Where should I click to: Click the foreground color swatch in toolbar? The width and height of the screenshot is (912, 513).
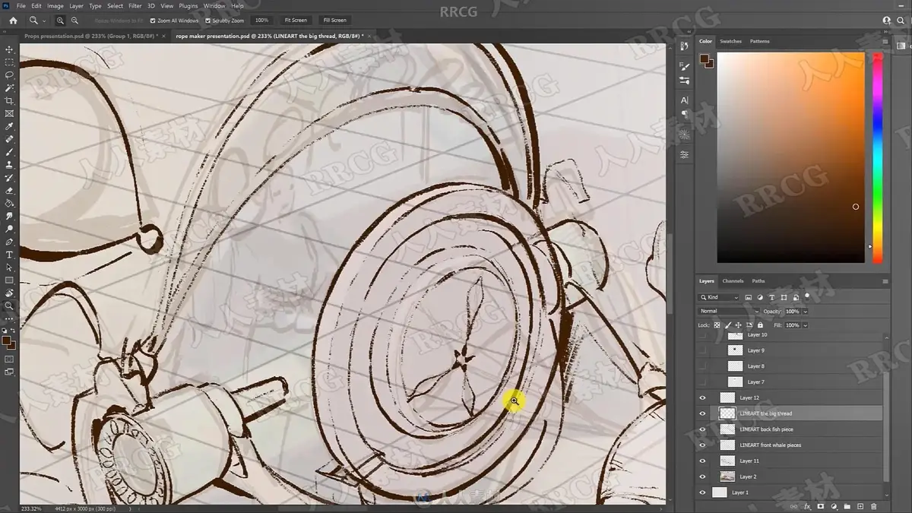(7, 342)
